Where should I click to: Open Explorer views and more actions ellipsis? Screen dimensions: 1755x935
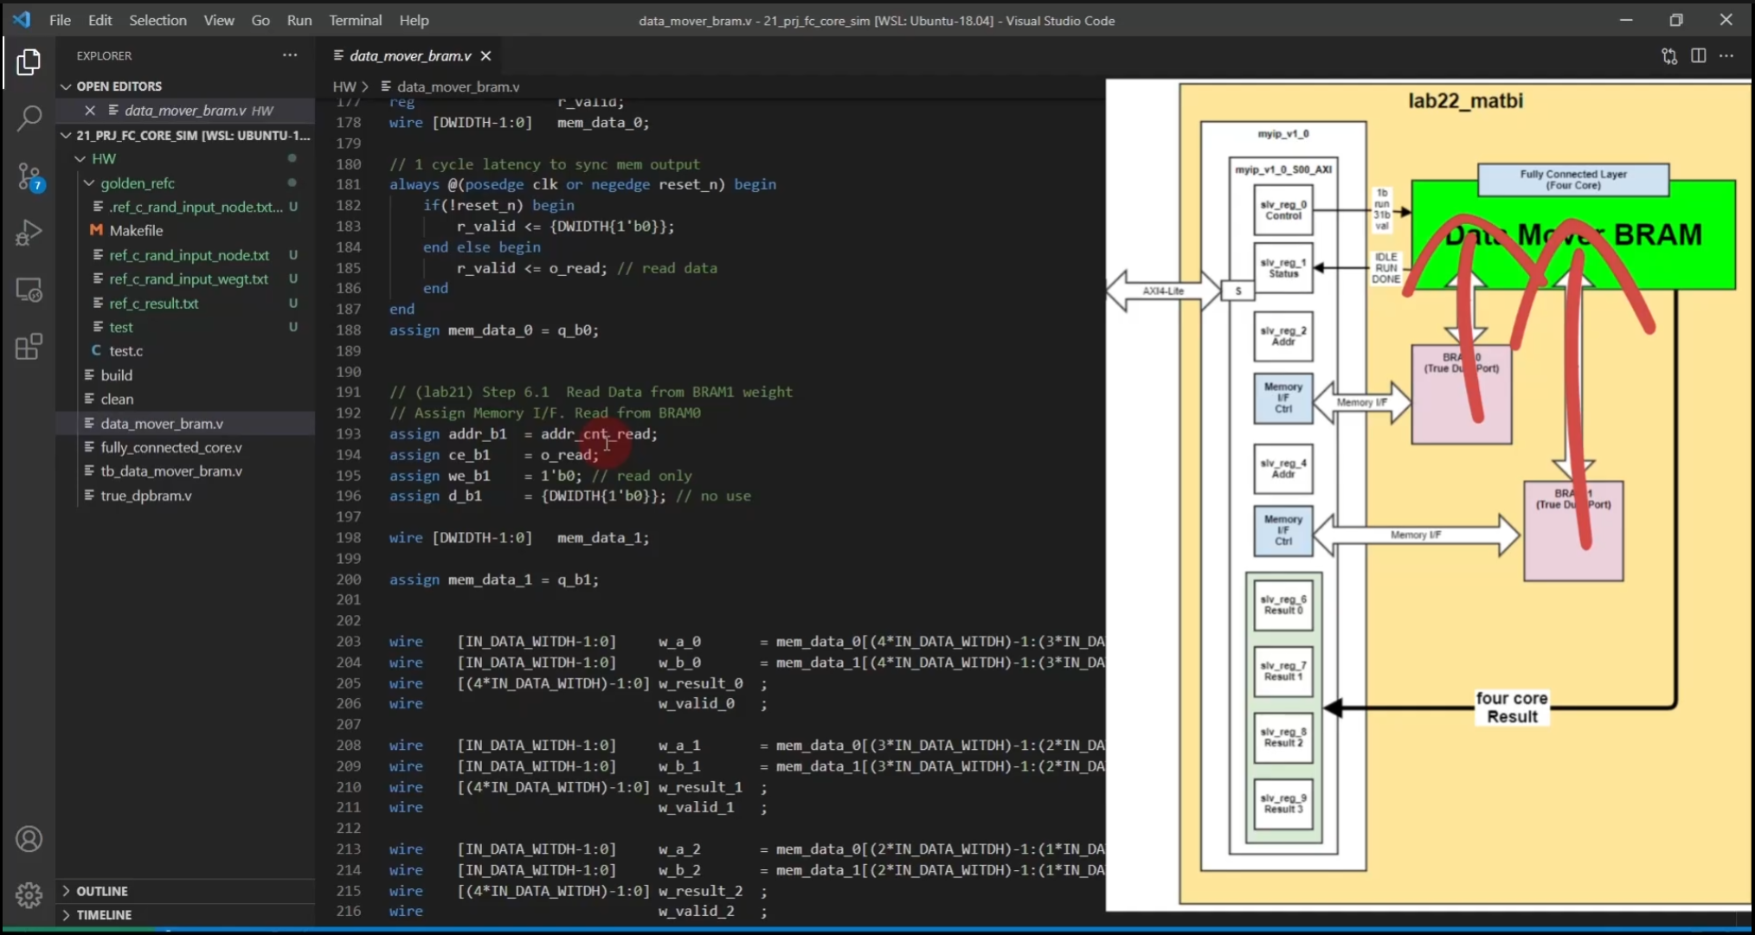[x=290, y=55]
